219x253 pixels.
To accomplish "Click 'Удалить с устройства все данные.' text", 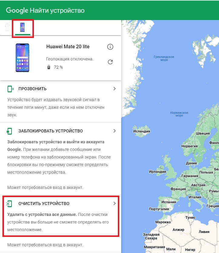I will coord(42,215).
